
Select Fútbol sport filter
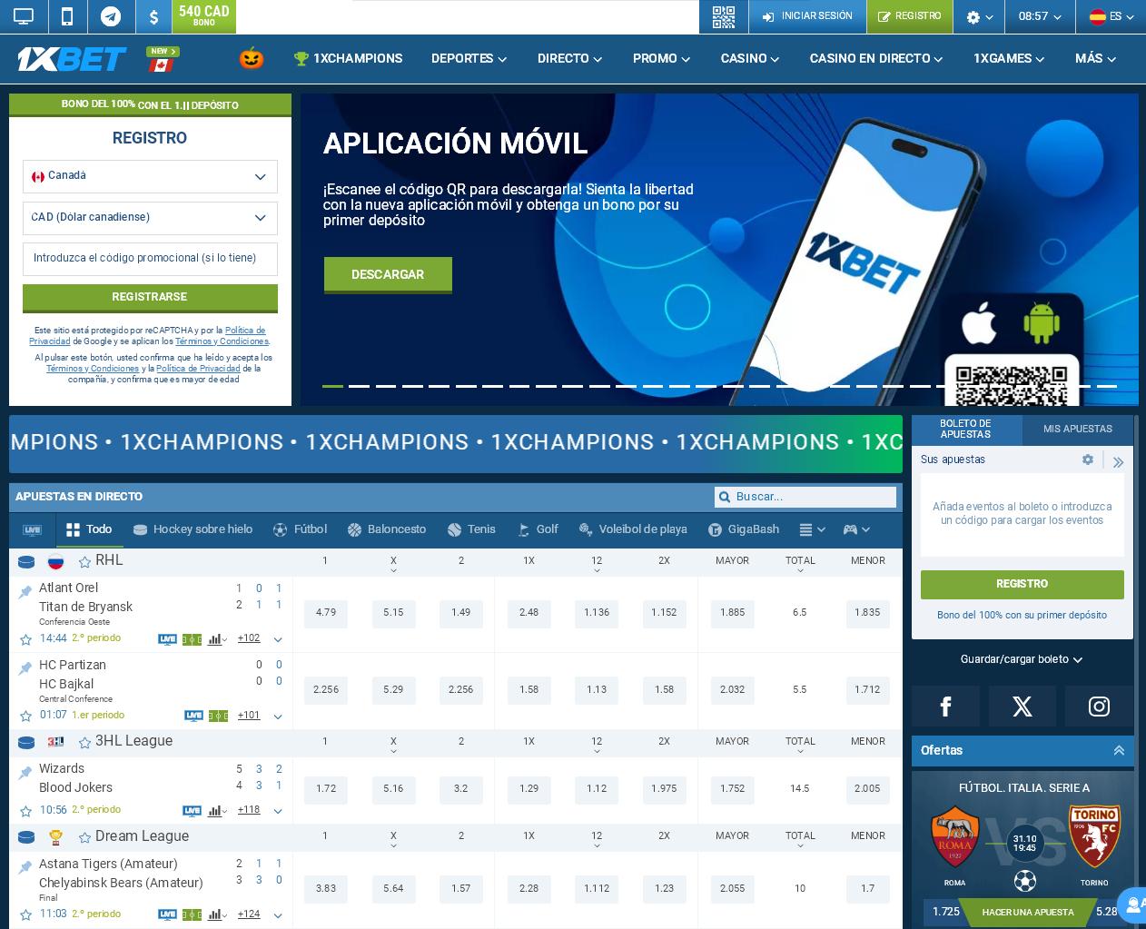300,529
